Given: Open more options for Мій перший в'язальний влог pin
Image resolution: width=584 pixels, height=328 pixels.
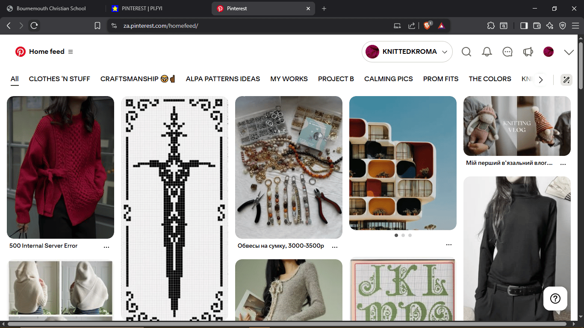Looking at the screenshot, I should pyautogui.click(x=563, y=164).
